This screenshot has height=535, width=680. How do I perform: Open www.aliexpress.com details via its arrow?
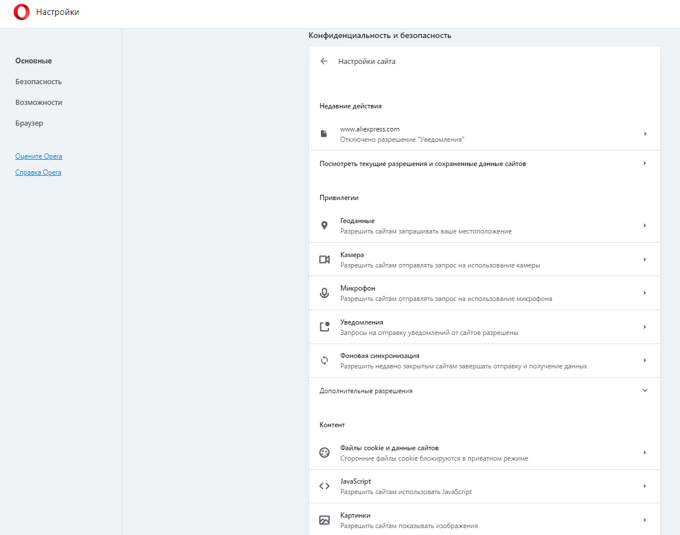[x=645, y=134]
